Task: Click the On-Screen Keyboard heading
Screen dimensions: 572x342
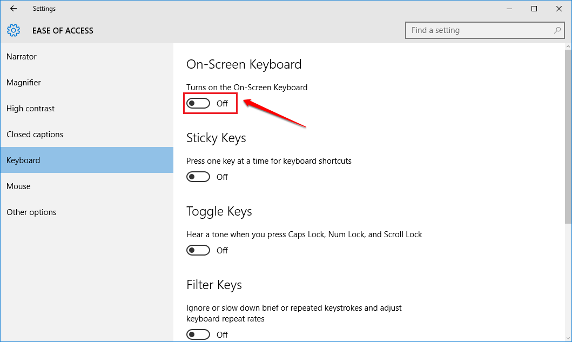Action: click(244, 64)
